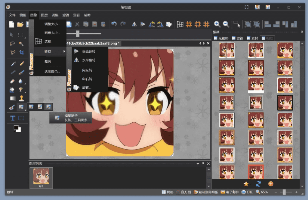Click the Zoom In magnifier icon
Viewport: 308px width, 200px height.
click(x=217, y=24)
